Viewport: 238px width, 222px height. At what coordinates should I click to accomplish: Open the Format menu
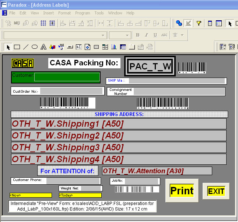tap(64, 13)
